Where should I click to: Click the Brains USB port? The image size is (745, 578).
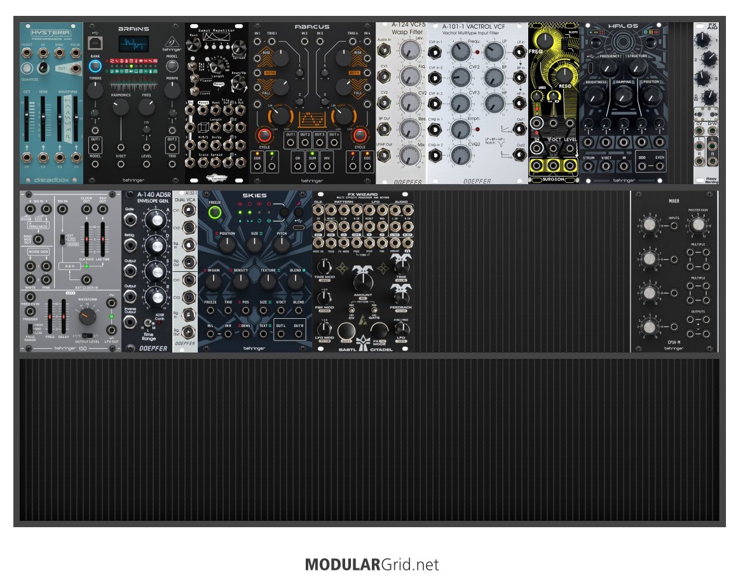coord(95,43)
